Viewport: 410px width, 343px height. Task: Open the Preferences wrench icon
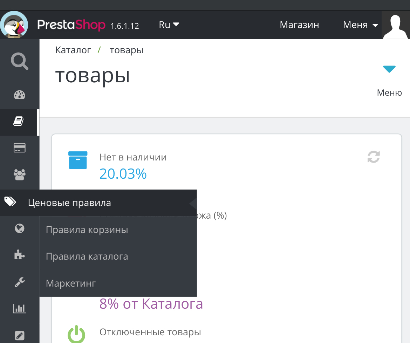(x=20, y=282)
